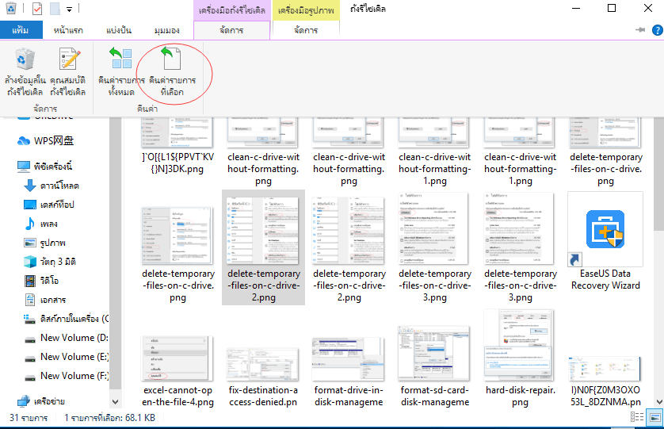Click the "1 รายการที่เลือก: 68.1 KB" status text
Viewport: 664px width, 429px height.
point(109,418)
